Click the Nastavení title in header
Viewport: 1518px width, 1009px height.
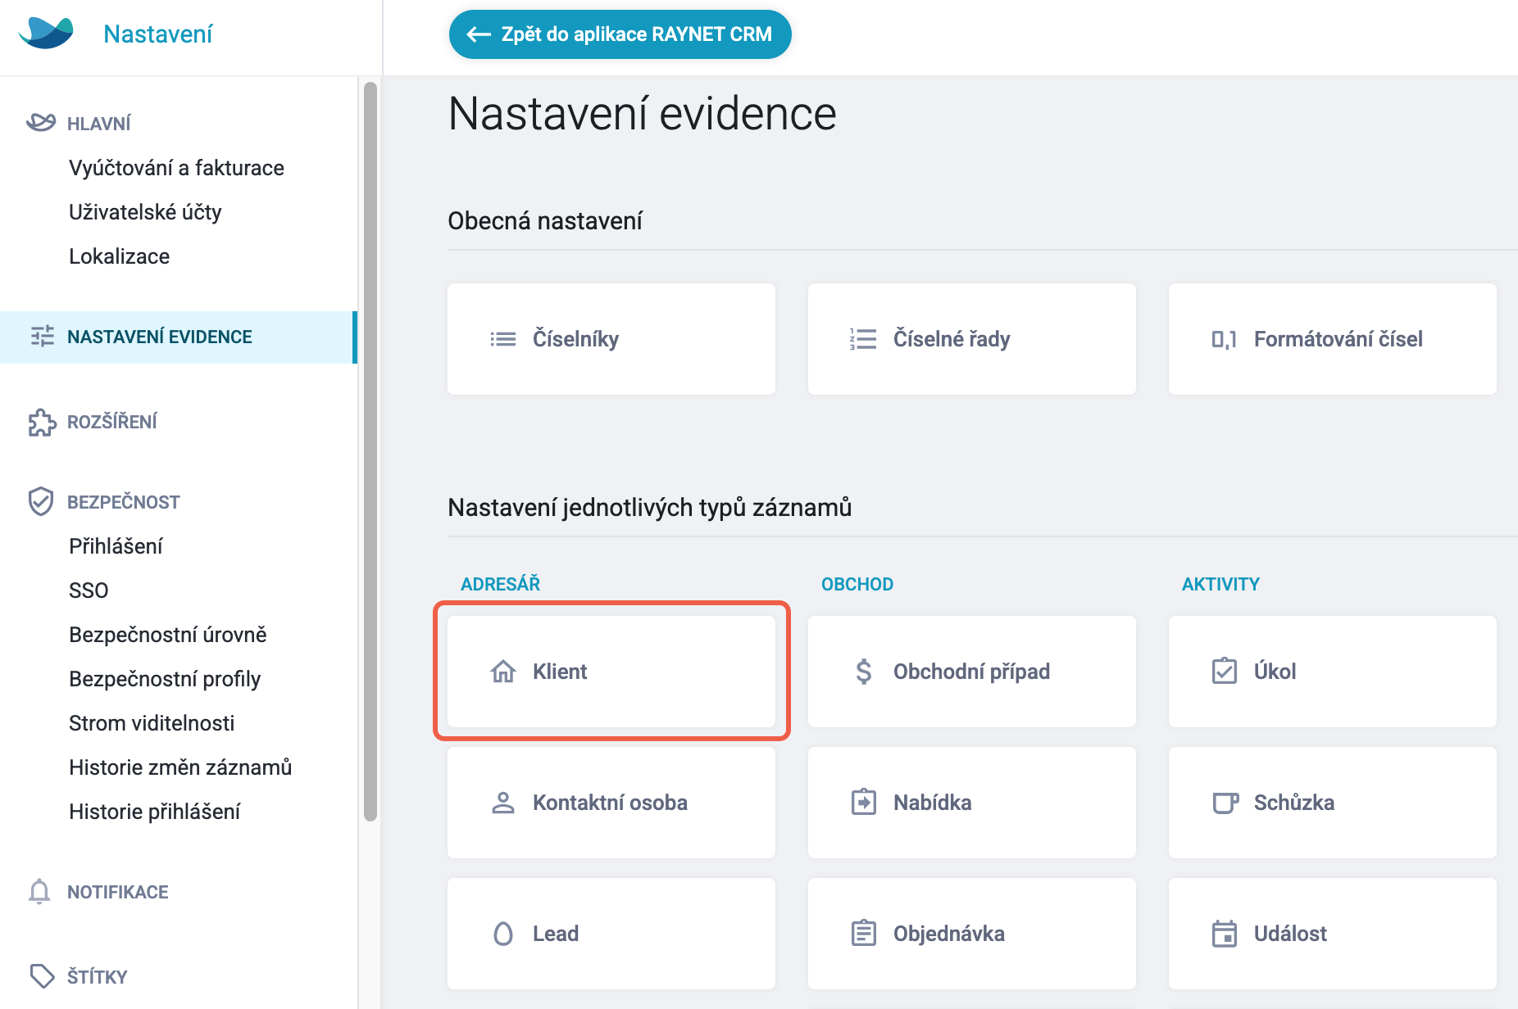157,34
